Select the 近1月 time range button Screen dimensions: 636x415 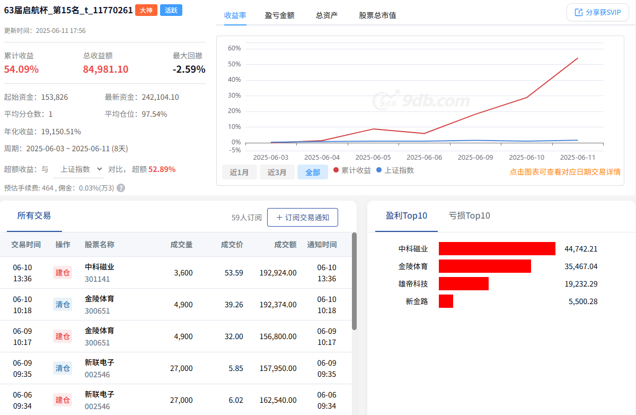240,172
